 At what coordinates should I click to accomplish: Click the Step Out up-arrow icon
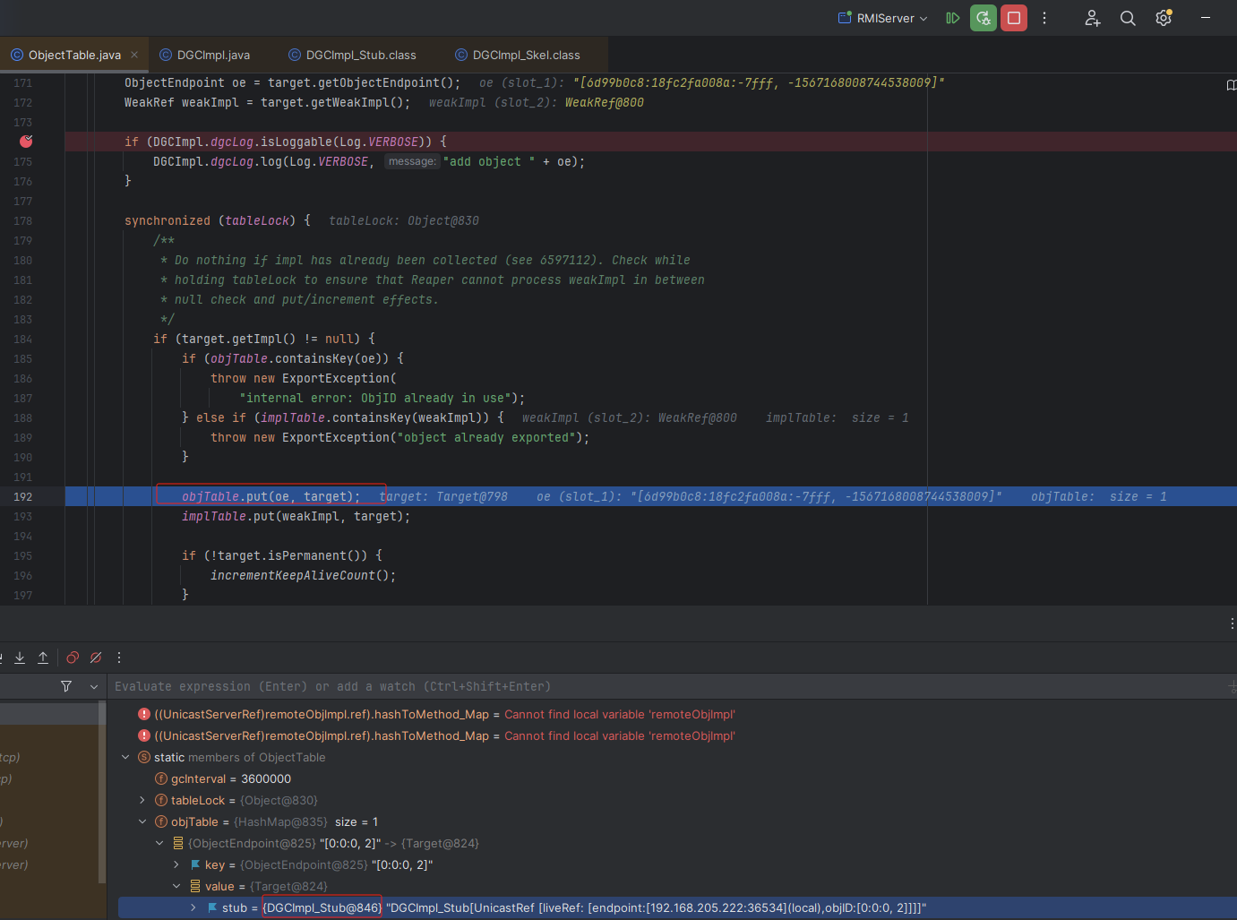click(x=43, y=658)
